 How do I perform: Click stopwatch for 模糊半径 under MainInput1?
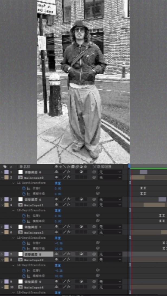tap(24, 221)
